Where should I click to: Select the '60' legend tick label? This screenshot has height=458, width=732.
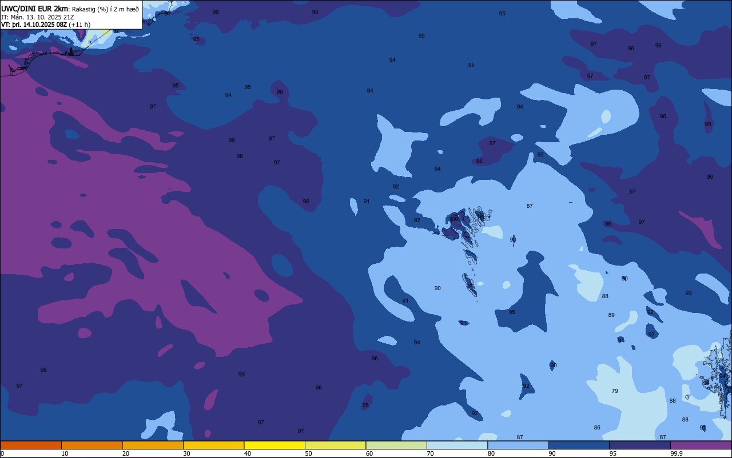click(369, 453)
